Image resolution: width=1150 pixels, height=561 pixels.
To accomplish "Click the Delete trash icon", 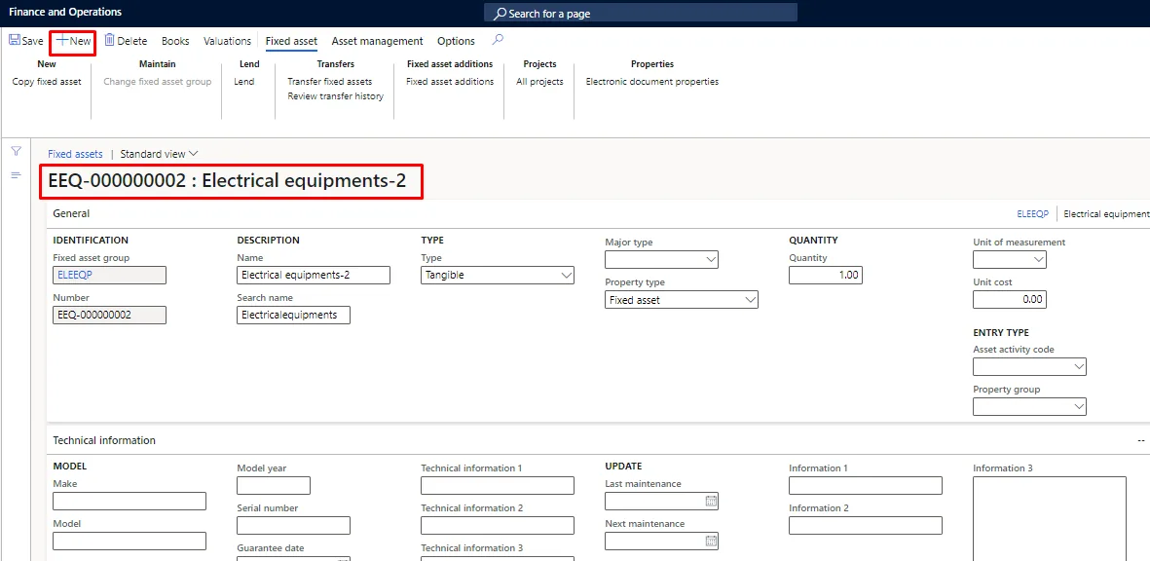I will [x=109, y=40].
